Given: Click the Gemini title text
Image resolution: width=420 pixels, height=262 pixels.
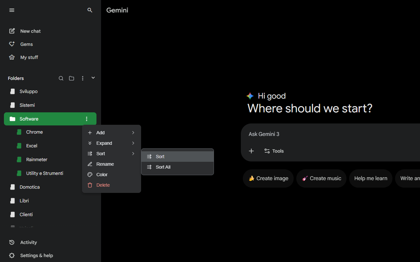Looking at the screenshot, I should (117, 10).
